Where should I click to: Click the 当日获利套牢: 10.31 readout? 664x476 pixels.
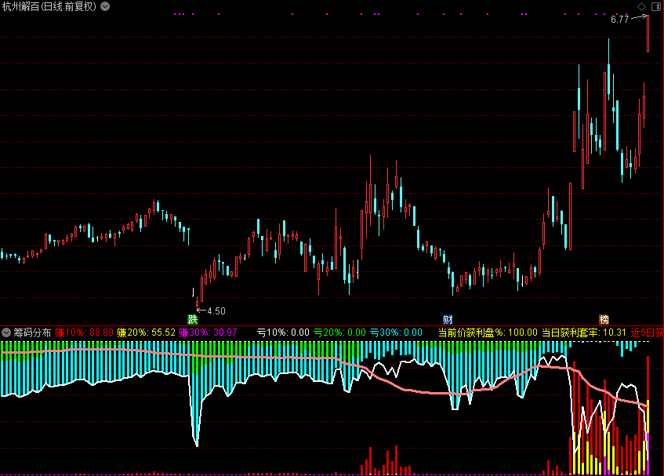[x=584, y=332]
